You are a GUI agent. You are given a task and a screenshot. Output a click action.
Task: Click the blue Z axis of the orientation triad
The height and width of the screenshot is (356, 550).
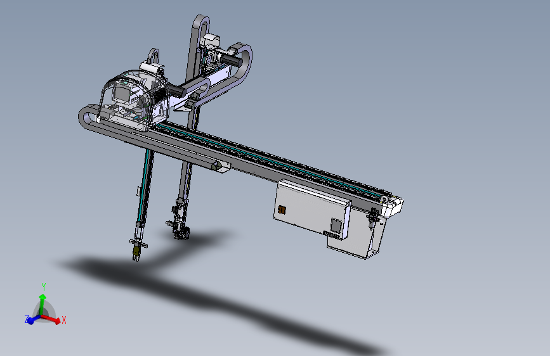click(x=32, y=319)
